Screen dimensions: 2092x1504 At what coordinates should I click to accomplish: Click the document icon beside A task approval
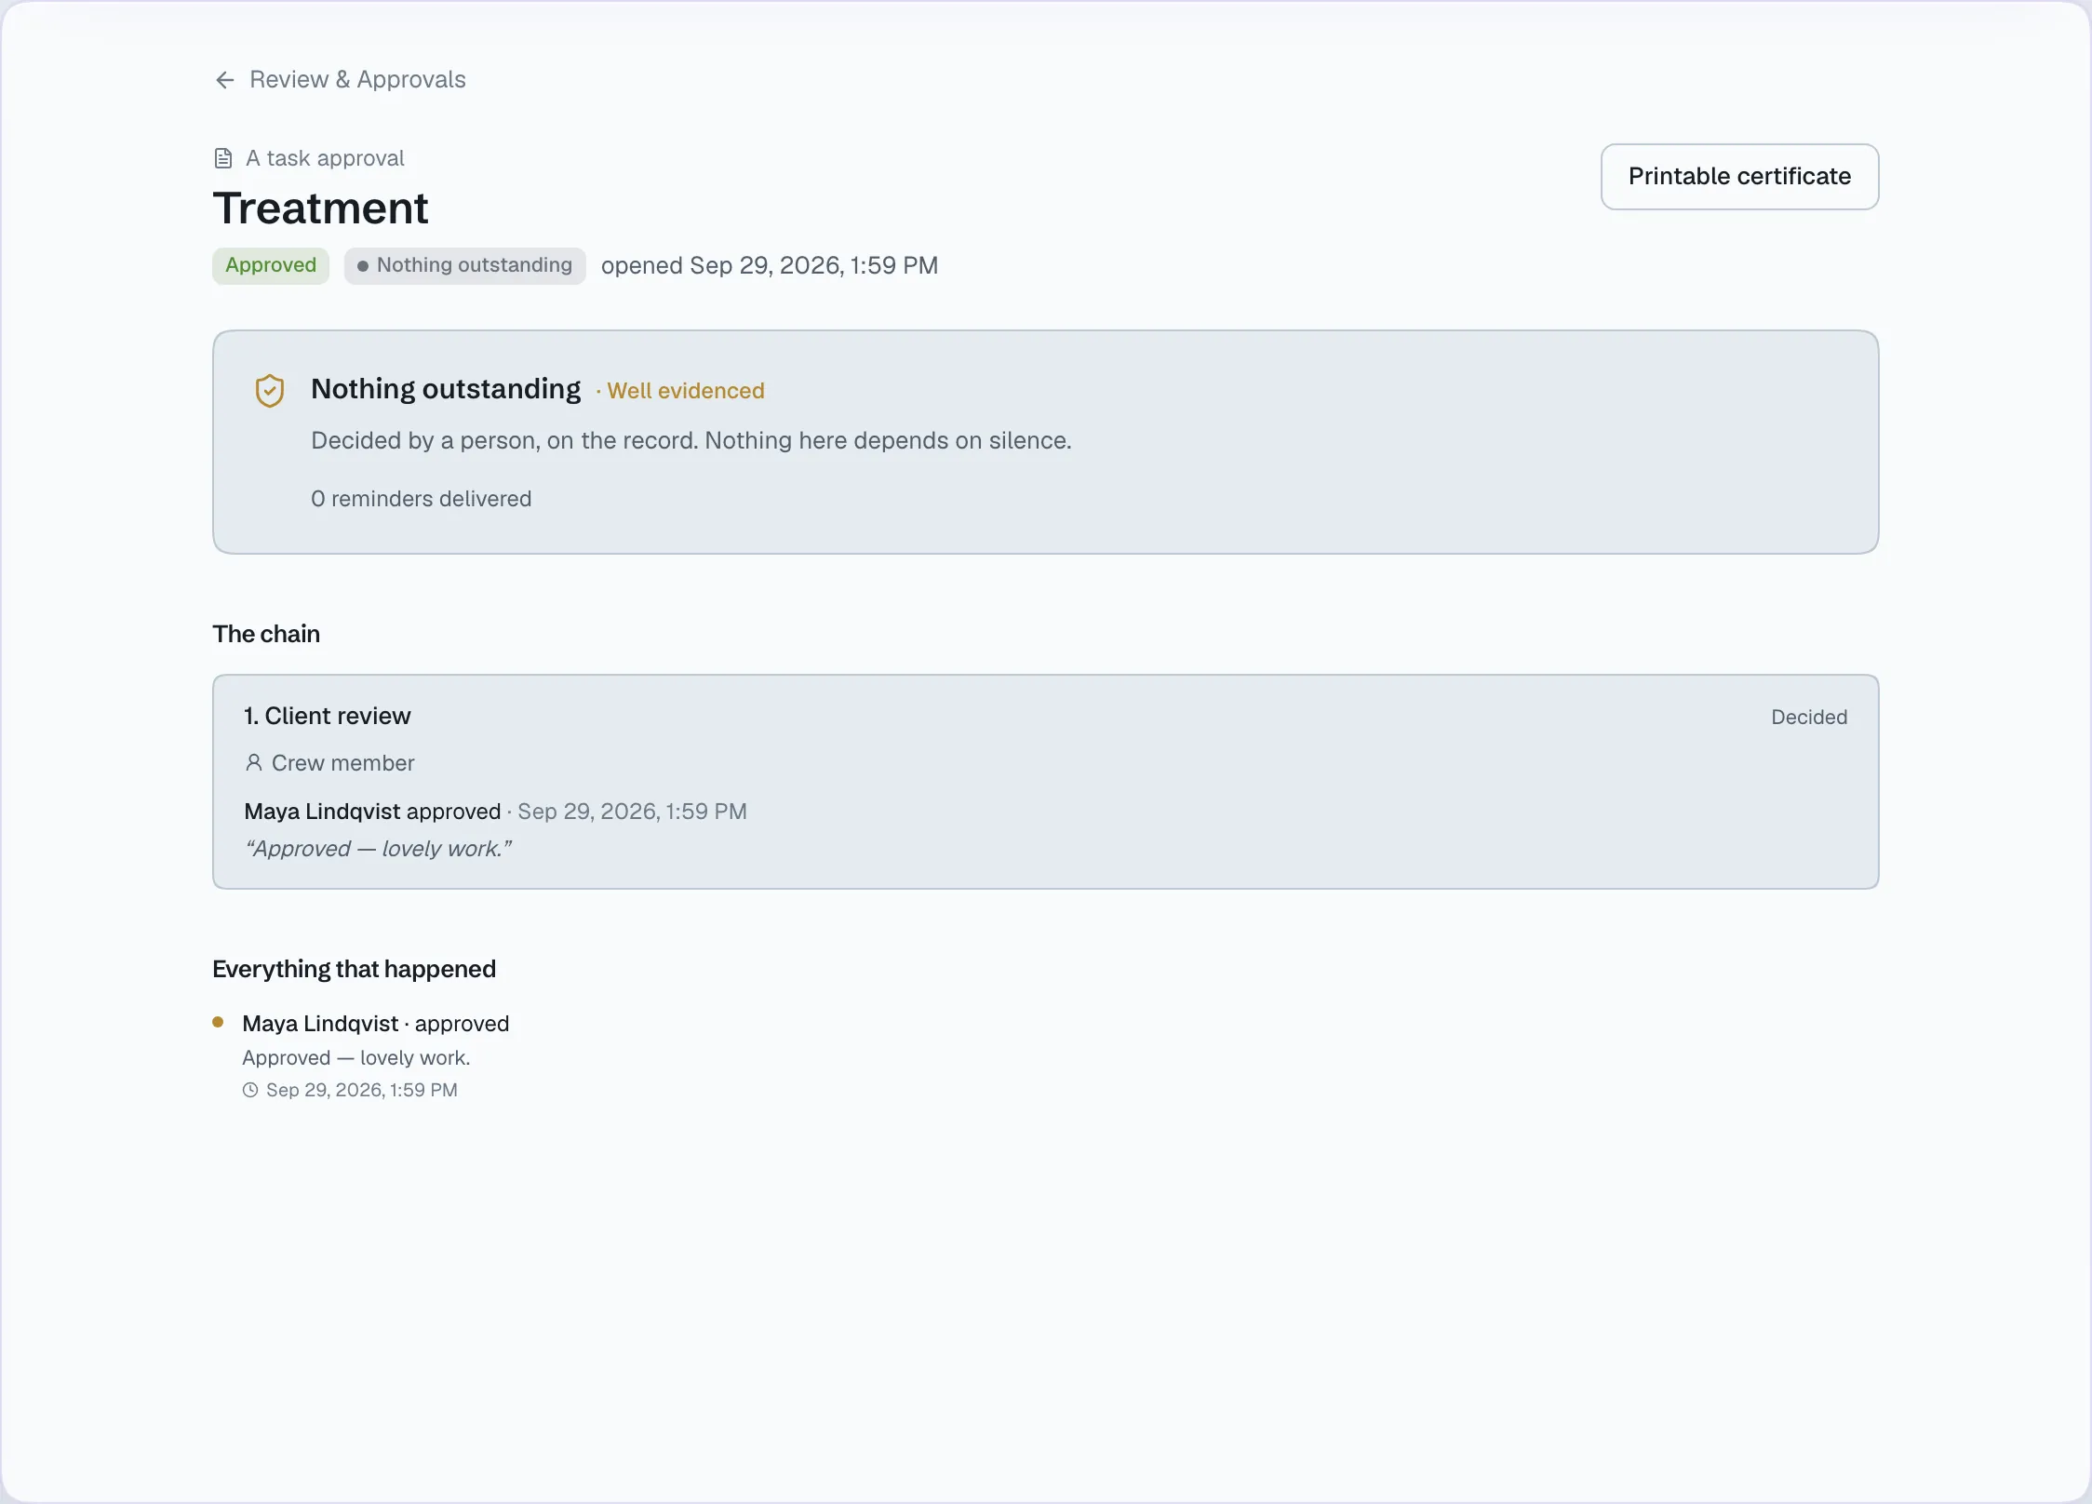point(223,158)
